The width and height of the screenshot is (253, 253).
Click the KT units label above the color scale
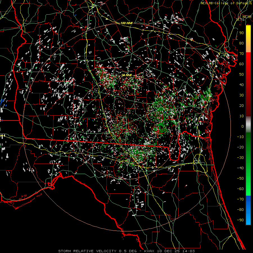point(240,19)
